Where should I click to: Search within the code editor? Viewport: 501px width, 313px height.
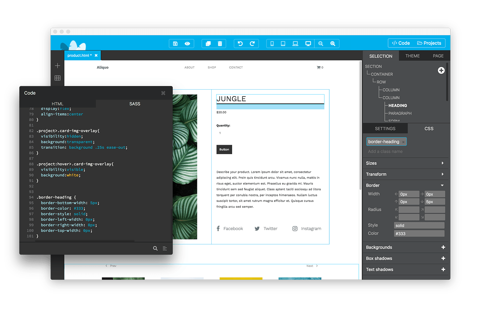[x=155, y=248]
